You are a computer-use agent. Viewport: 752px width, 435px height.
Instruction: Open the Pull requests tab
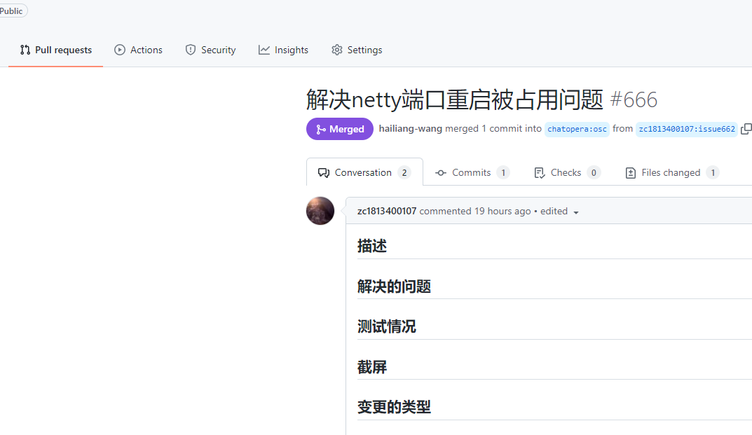point(55,50)
